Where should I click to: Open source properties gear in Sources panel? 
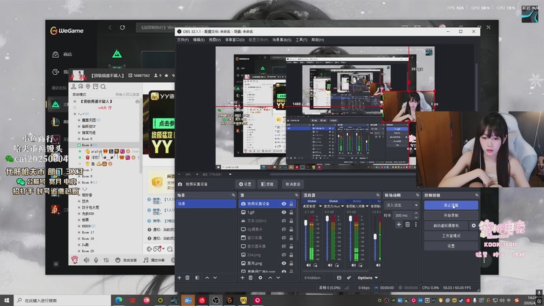[x=260, y=277]
